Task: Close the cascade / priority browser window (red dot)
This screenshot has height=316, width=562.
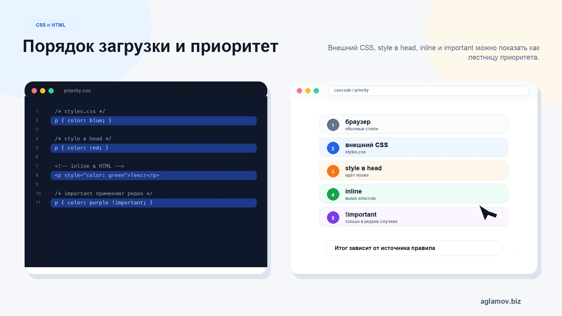Action: pos(299,91)
